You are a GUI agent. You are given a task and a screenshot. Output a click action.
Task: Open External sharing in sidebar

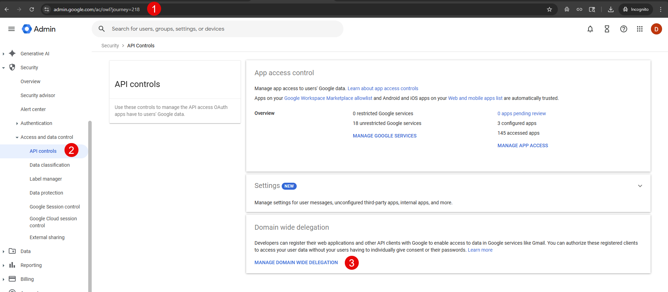point(47,237)
